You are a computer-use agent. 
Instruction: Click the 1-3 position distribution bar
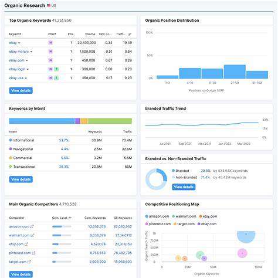[x=167, y=77]
